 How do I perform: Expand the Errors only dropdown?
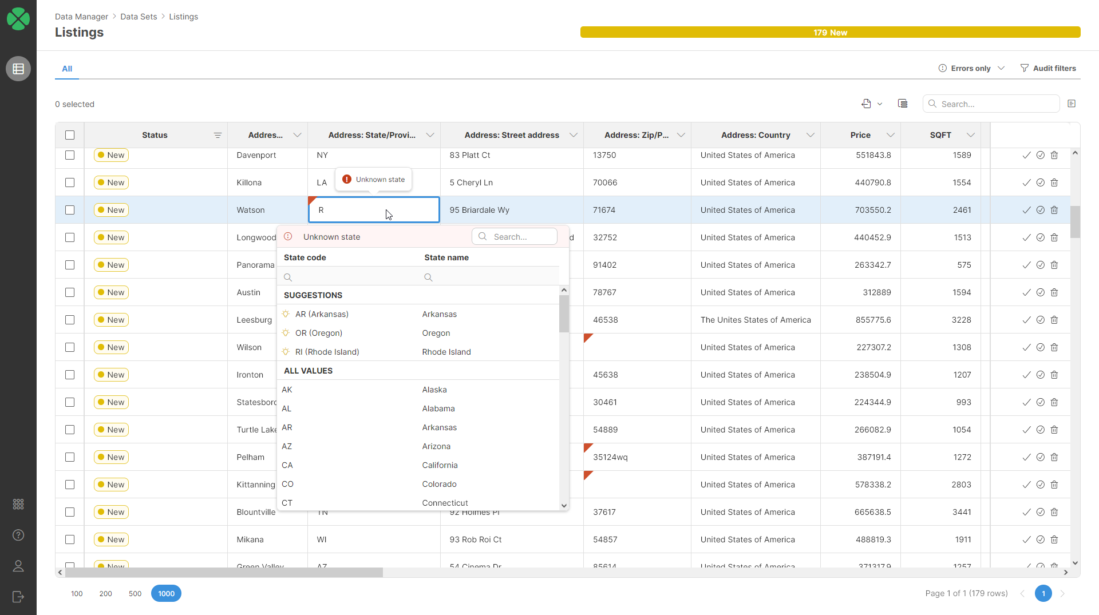tap(1001, 68)
